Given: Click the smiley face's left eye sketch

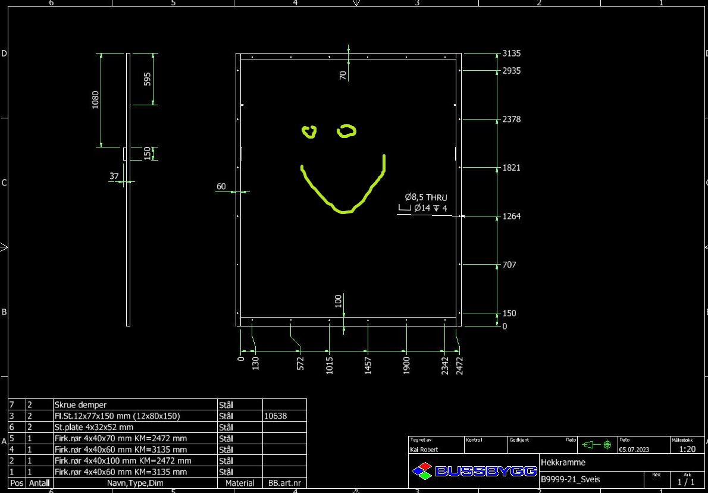Looking at the screenshot, I should point(308,131).
